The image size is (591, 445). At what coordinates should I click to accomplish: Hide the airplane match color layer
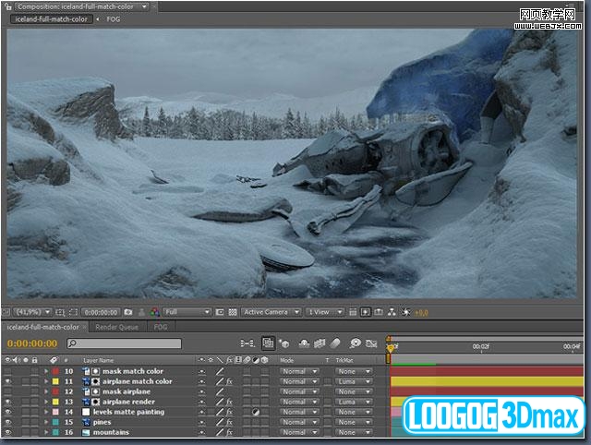(8, 381)
